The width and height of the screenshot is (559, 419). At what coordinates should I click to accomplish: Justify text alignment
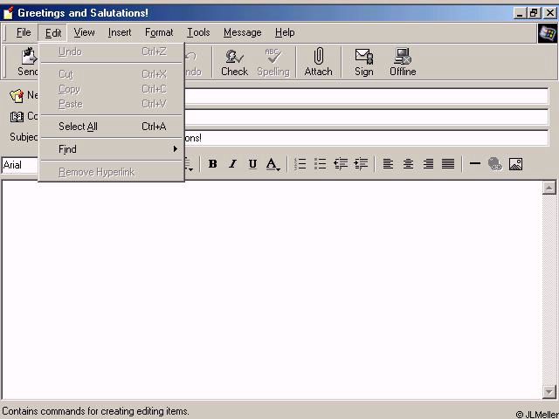448,164
